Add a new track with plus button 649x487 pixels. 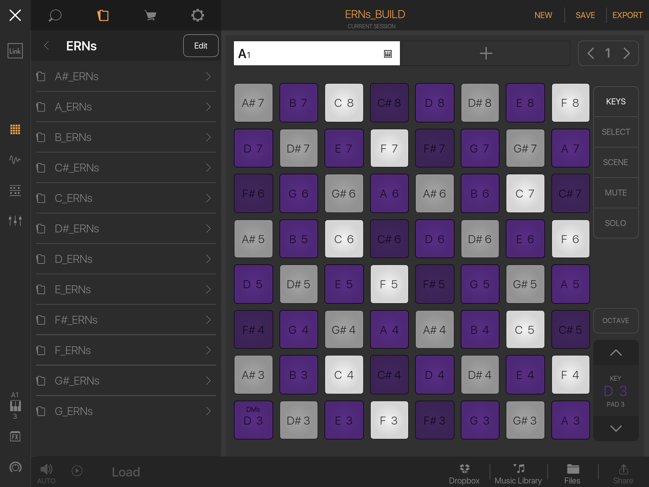(486, 53)
